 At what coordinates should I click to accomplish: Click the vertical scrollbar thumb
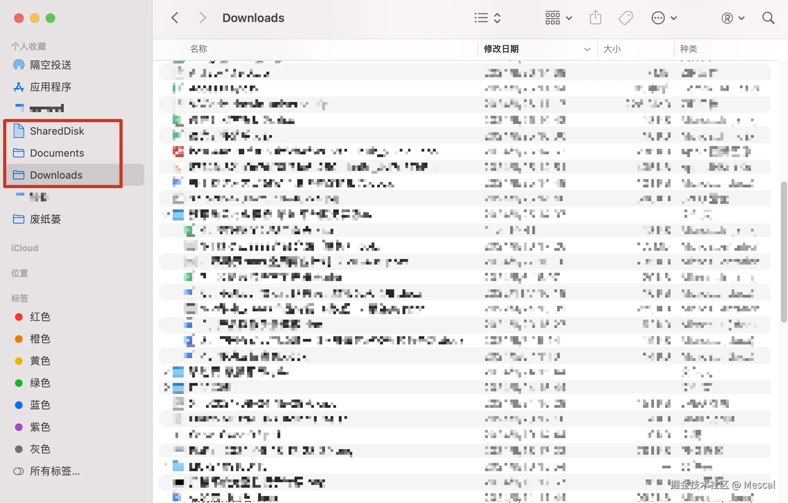pos(784,252)
